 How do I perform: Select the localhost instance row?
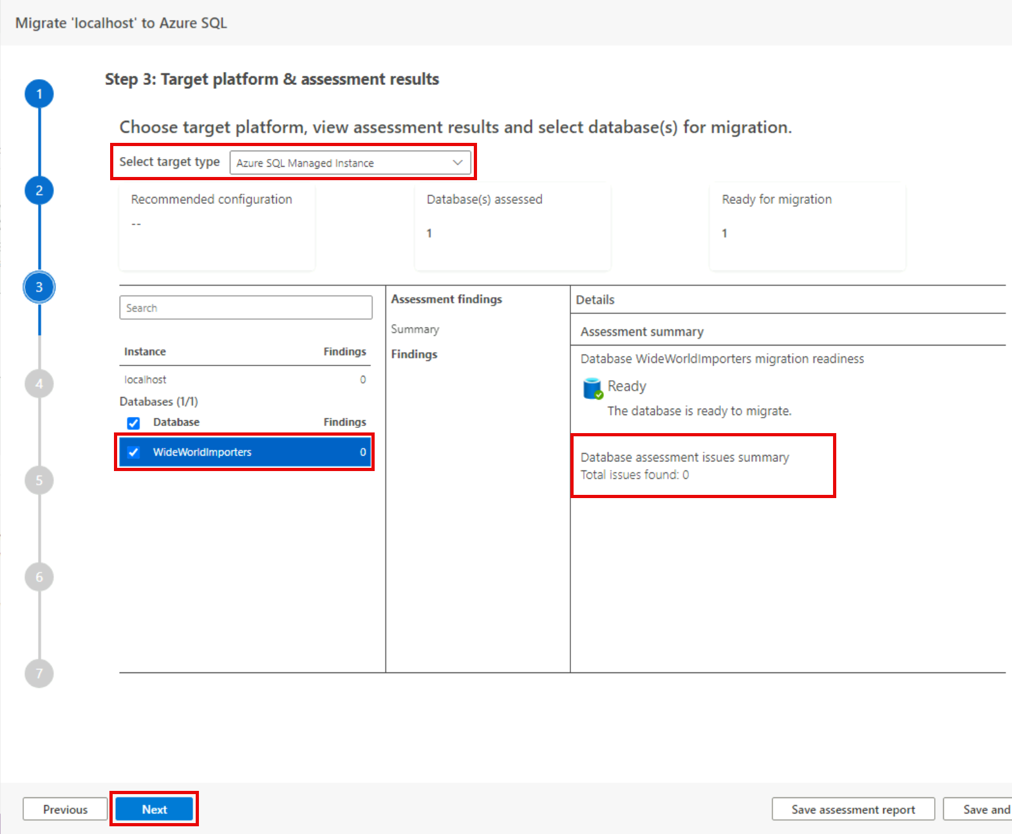[245, 380]
